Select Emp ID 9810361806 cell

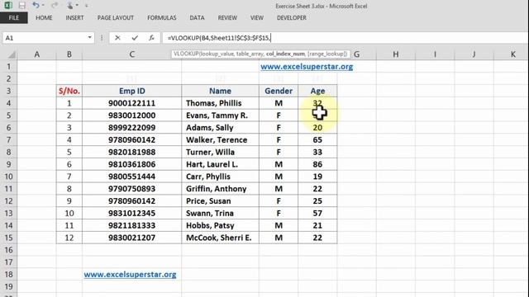(x=132, y=164)
